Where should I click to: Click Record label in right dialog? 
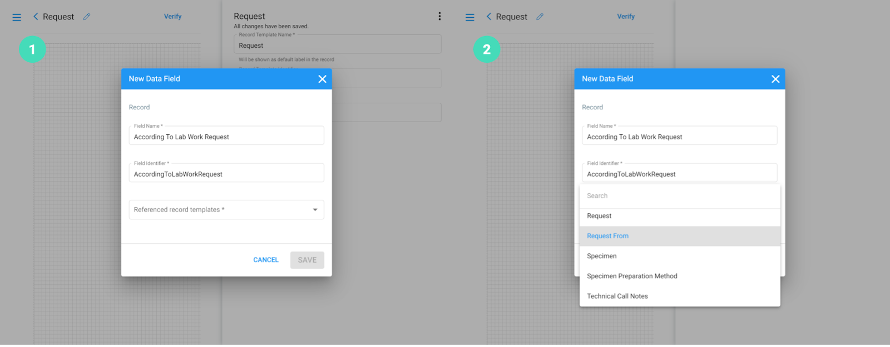coord(592,107)
